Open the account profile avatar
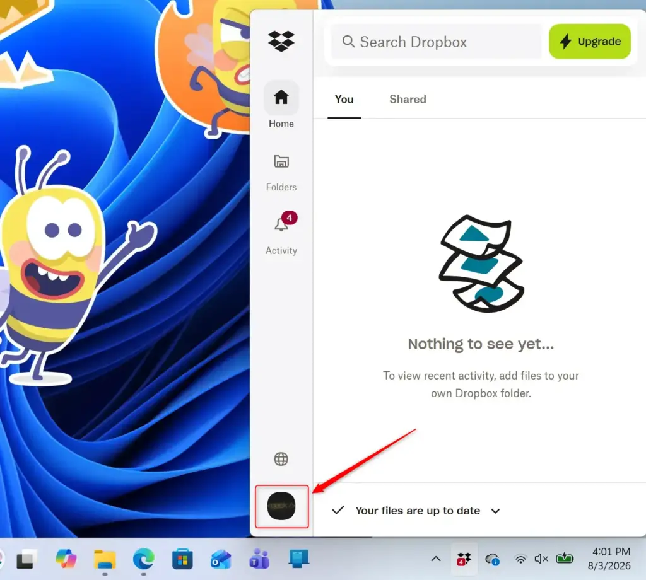This screenshot has height=580, width=646. coord(281,506)
